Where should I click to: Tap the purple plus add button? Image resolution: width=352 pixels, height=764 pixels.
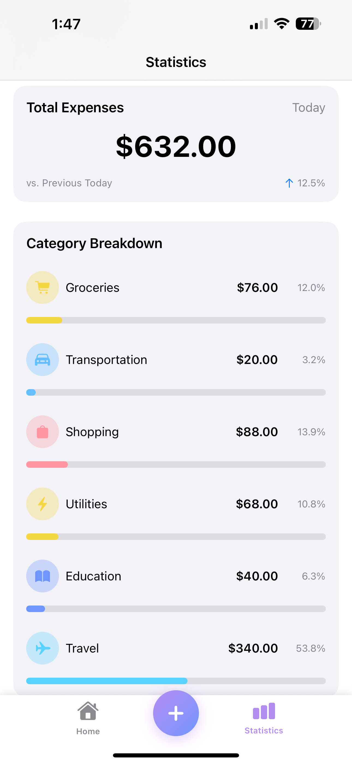click(176, 713)
